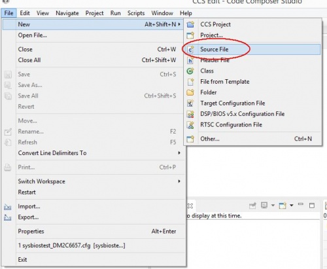Click the open console icon
Viewport: 327px width, 269px height.
(x=283, y=206)
